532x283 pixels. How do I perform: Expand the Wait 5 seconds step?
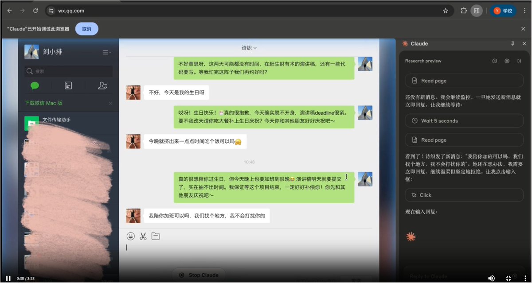pos(464,120)
